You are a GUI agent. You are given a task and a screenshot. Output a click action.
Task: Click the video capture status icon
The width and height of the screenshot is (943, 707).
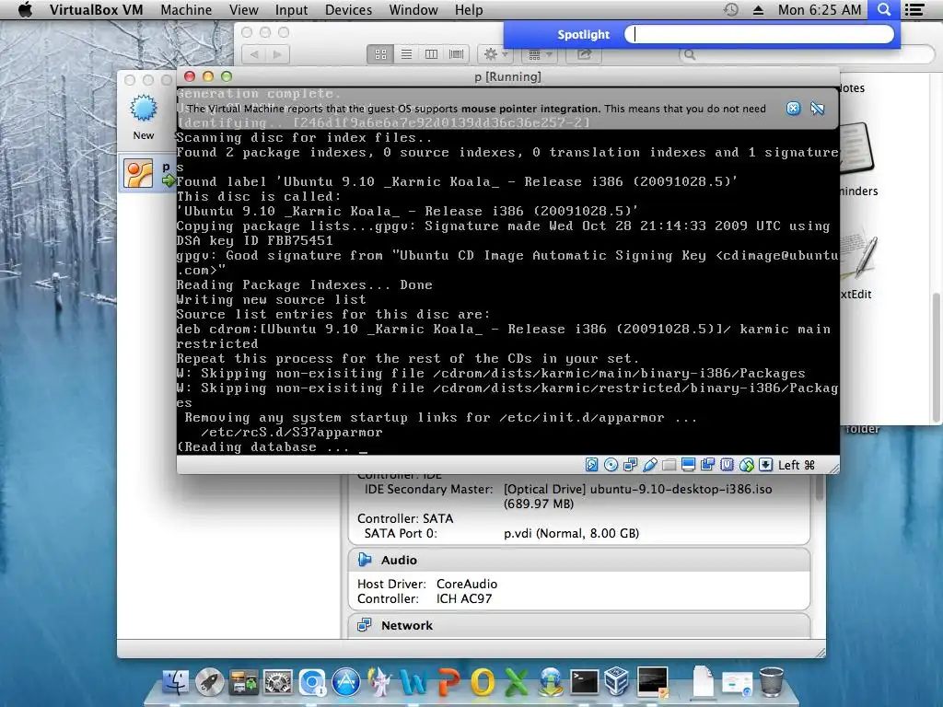pyautogui.click(x=708, y=465)
